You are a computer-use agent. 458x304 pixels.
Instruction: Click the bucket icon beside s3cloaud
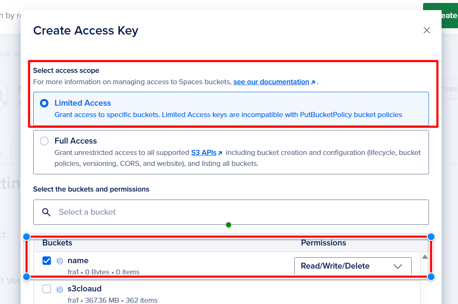(x=59, y=289)
